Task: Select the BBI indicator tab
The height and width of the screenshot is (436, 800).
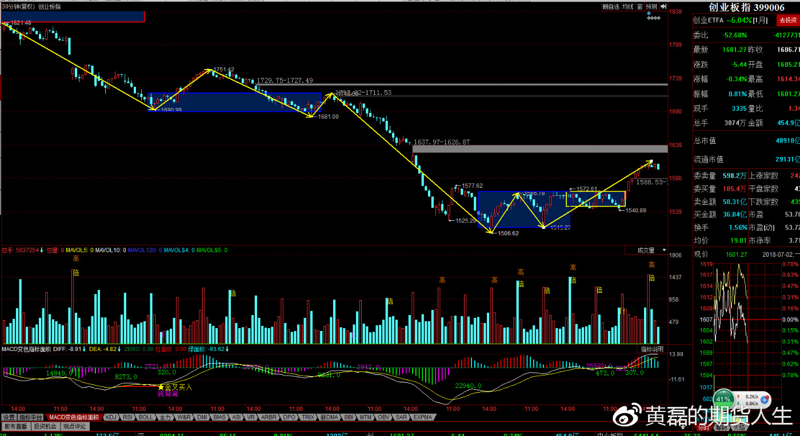Action: [349, 417]
